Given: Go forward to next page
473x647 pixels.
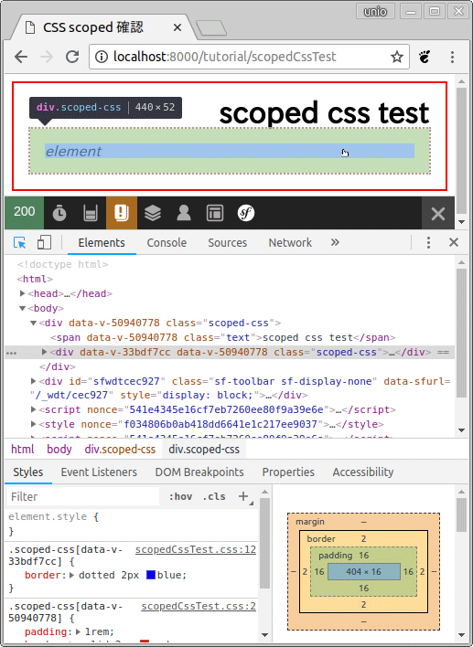Looking at the screenshot, I should coord(47,57).
